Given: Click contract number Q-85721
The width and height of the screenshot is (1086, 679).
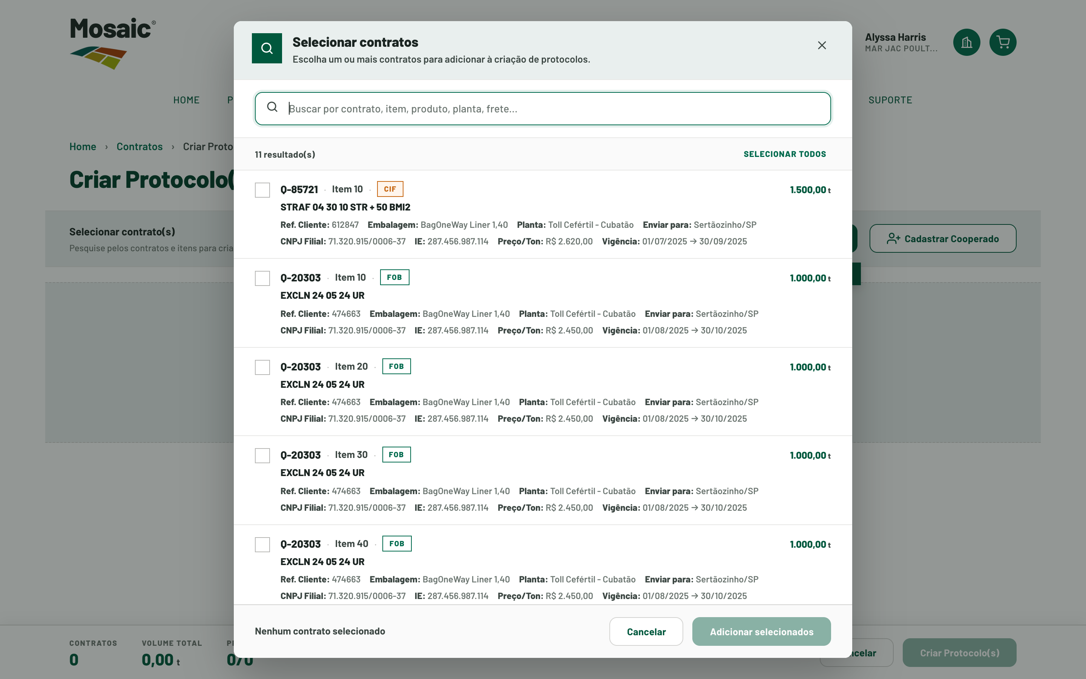Looking at the screenshot, I should (299, 189).
